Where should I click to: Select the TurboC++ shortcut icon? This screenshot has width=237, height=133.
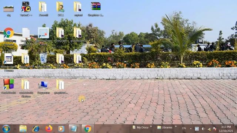pos(26,7)
